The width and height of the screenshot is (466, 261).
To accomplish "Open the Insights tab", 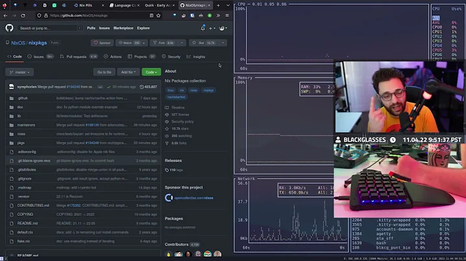I will pyautogui.click(x=196, y=57).
